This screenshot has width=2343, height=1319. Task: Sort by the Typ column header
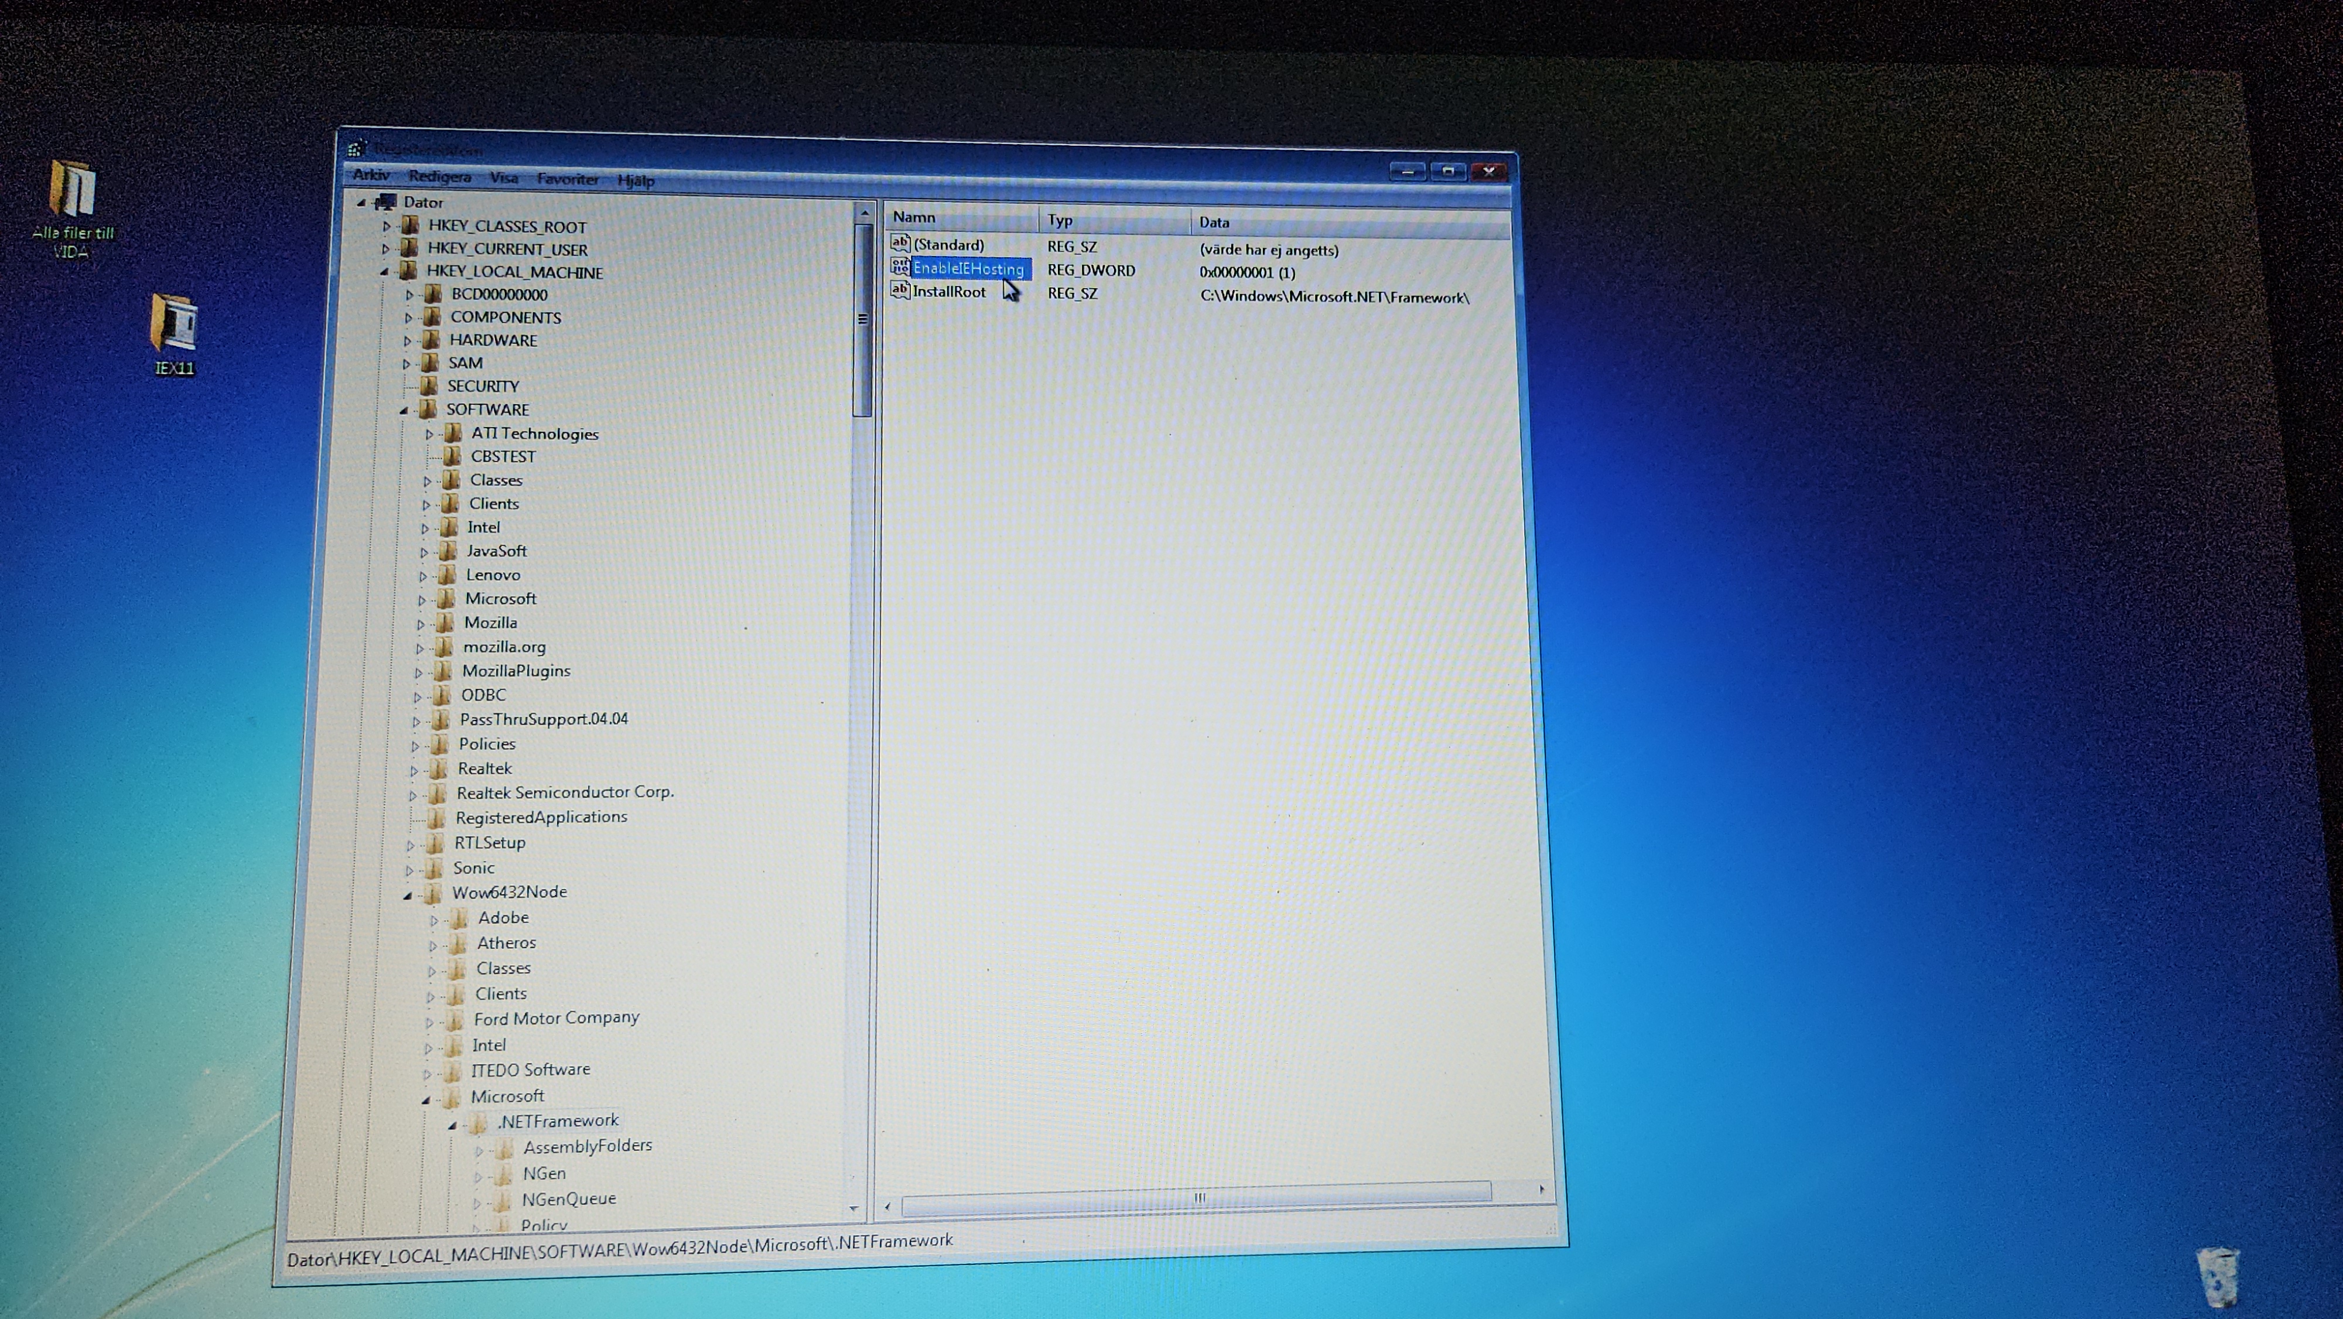1114,220
